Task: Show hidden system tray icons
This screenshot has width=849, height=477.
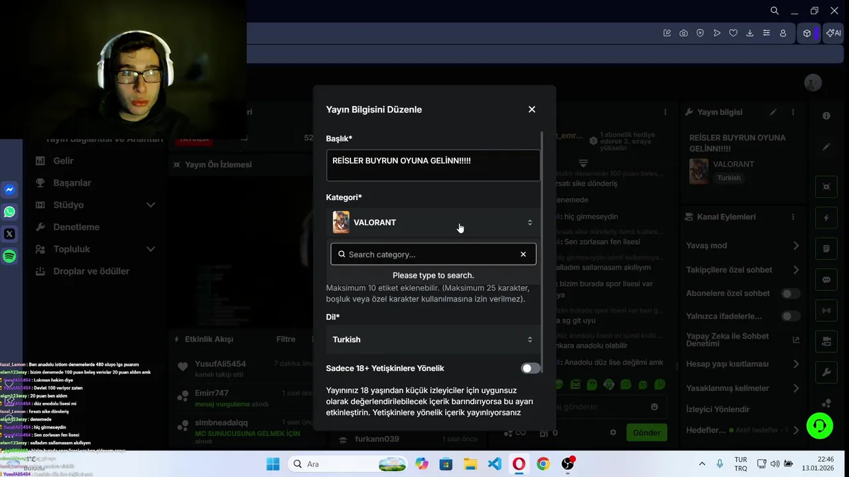Action: [x=702, y=464]
